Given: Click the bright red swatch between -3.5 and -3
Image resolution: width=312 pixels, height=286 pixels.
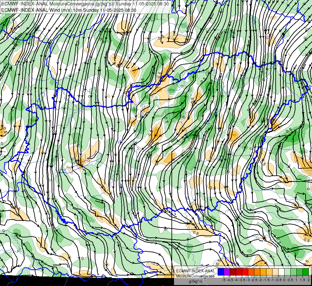Looking at the screenshot, I should pyautogui.click(x=245, y=272).
